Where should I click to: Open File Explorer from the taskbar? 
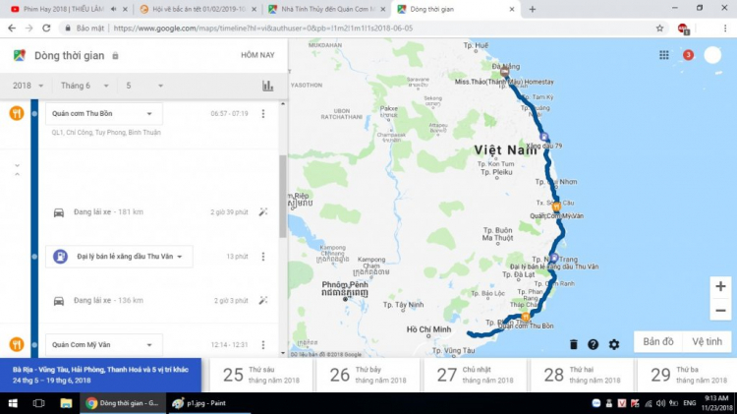pyautogui.click(x=66, y=403)
